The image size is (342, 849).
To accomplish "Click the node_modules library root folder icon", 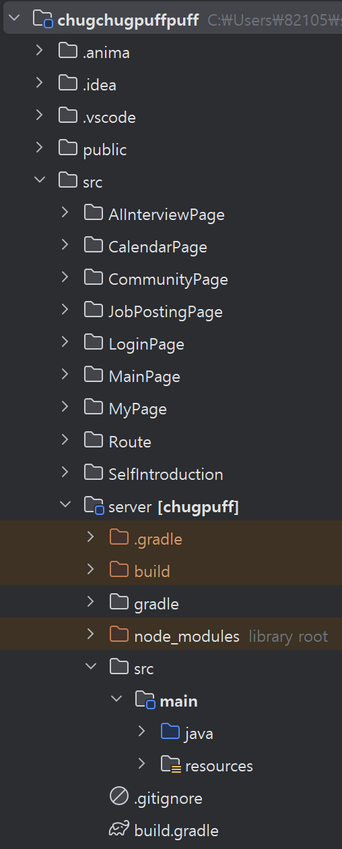I will (x=119, y=635).
